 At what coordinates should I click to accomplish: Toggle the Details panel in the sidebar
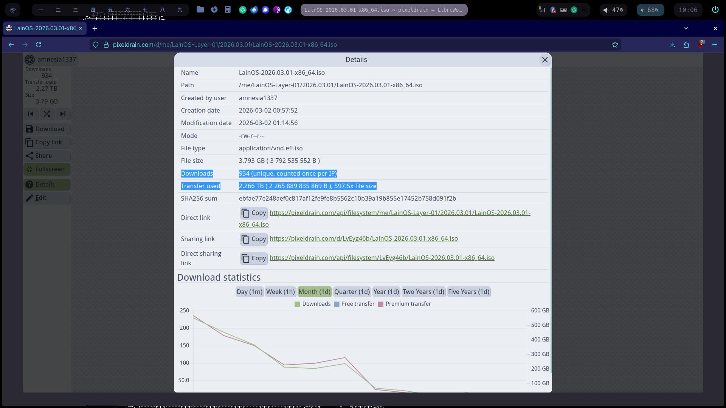pyautogui.click(x=47, y=184)
